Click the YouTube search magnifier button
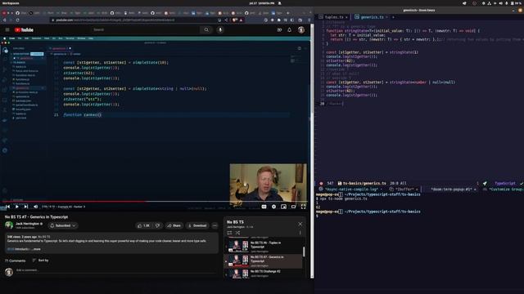The height and width of the screenshot is (294, 524). coord(206,29)
